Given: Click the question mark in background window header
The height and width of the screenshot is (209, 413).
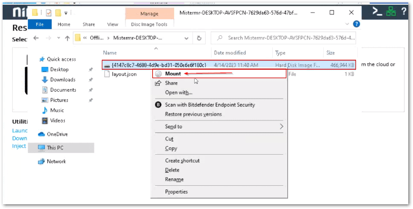Looking at the screenshot, I should point(404,11).
